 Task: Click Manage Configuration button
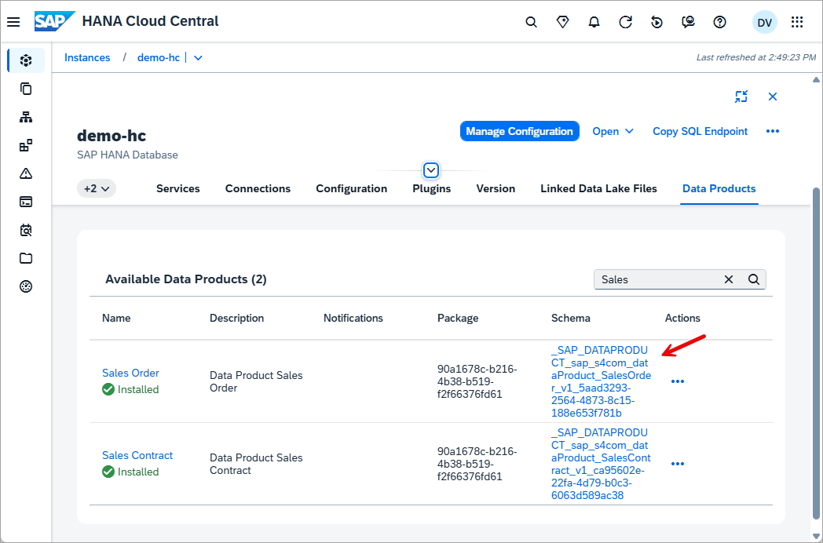[x=520, y=131]
